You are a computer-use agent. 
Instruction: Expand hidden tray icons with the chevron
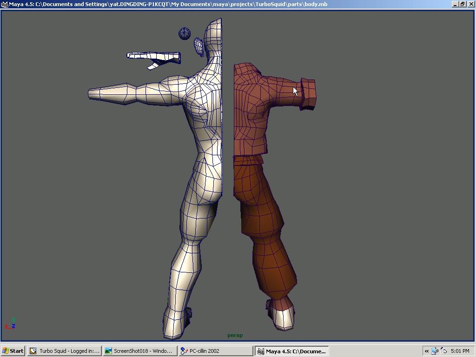426,351
